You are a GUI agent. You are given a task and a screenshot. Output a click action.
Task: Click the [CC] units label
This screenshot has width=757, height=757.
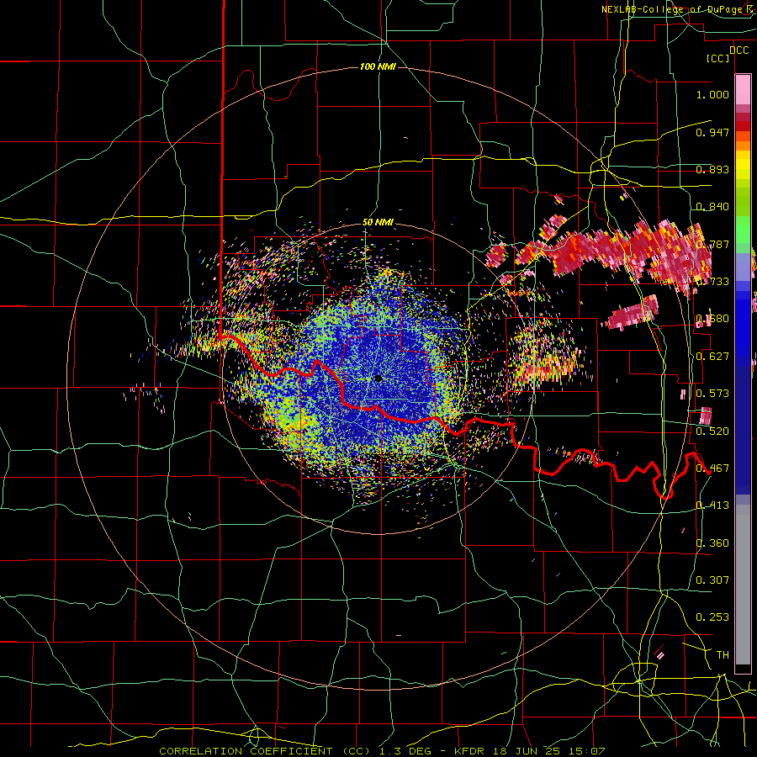717,58
